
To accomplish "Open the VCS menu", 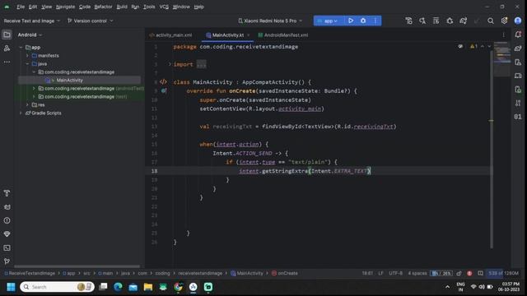I will (164, 7).
